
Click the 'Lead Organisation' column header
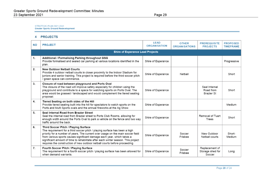(157, 44)
